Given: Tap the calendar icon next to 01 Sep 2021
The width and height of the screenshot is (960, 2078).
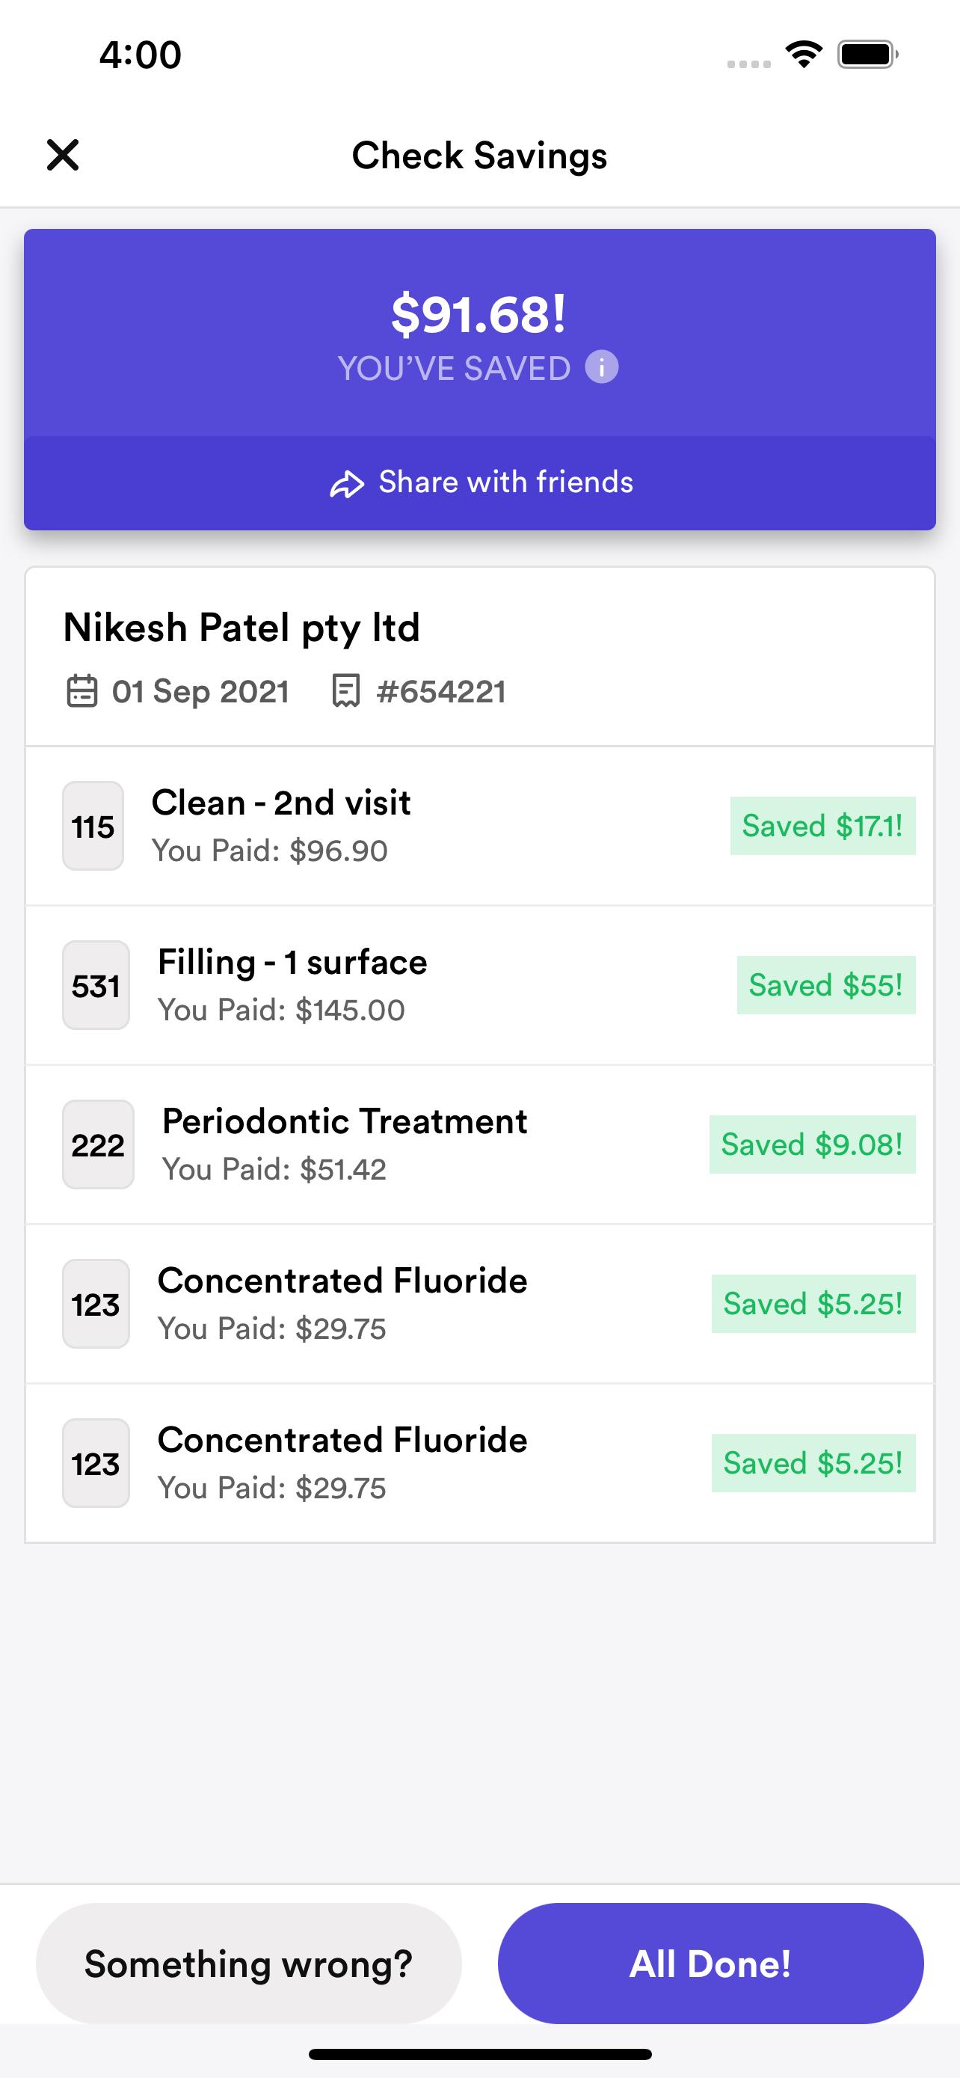Looking at the screenshot, I should pos(81,691).
